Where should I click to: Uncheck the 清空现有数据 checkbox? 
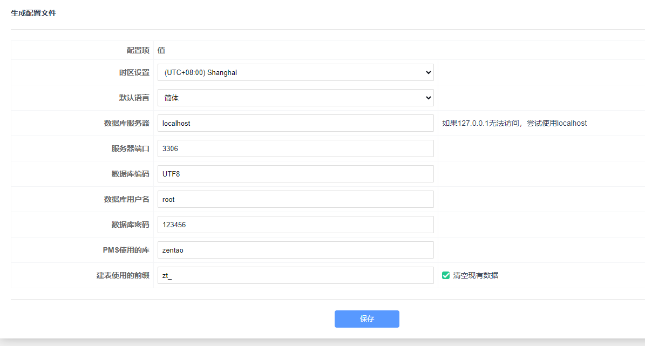click(446, 275)
